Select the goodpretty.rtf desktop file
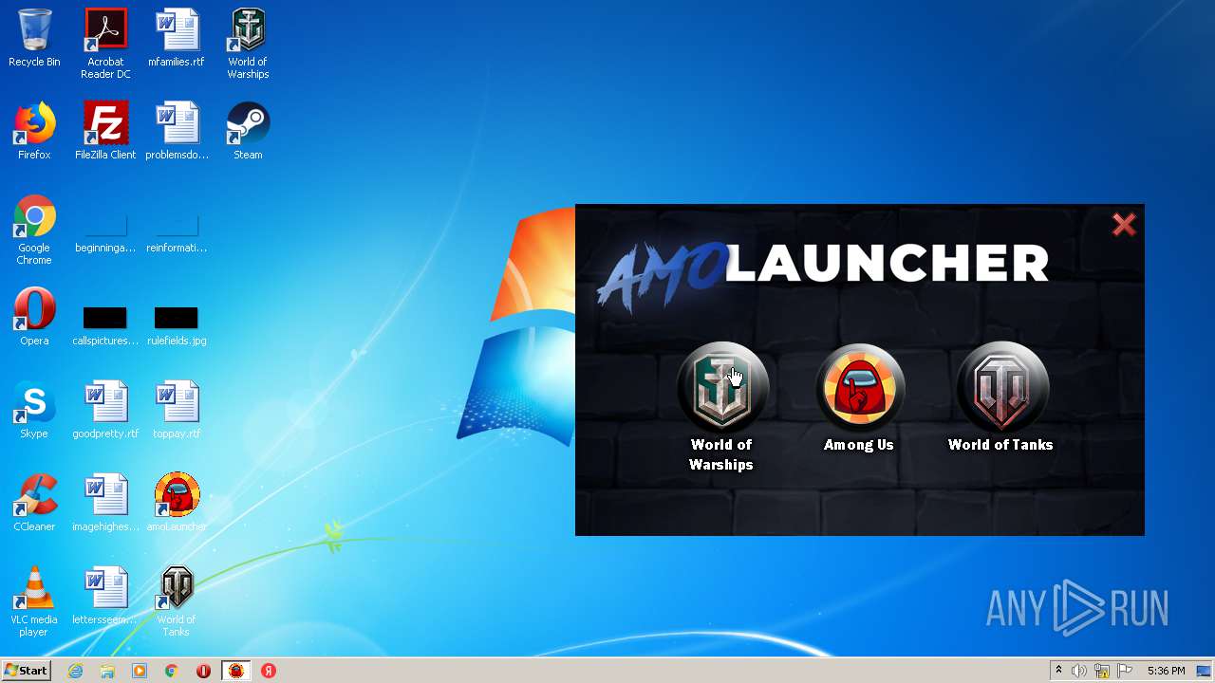 [x=105, y=410]
